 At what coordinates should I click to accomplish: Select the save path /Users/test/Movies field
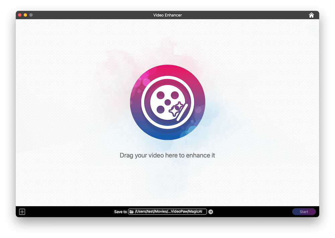167,212
